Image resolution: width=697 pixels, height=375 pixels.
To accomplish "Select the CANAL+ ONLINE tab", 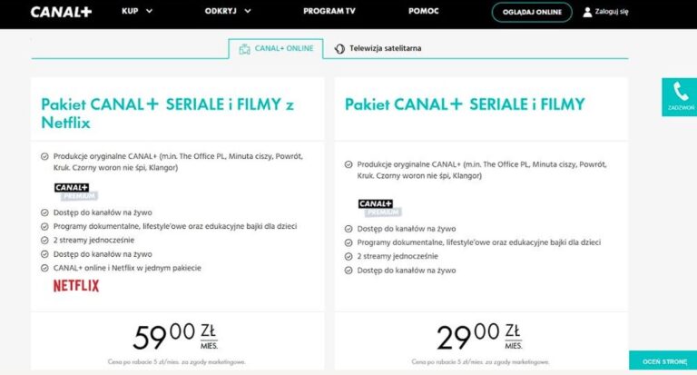I will coord(283,49).
